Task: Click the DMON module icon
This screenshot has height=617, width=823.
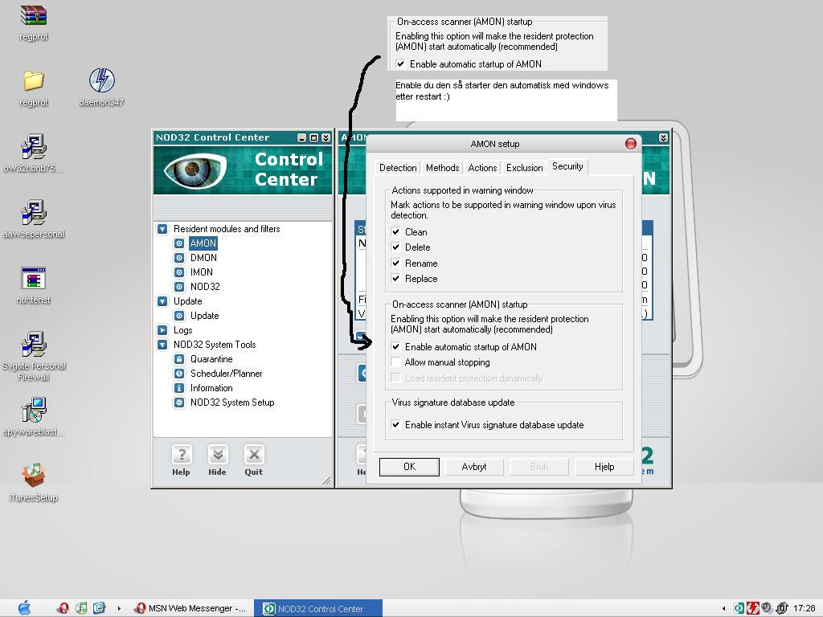Action: pos(179,258)
